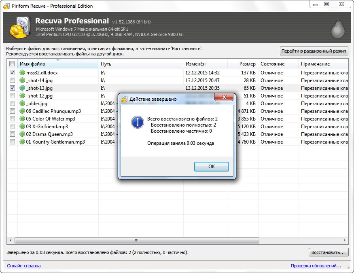
Task: Click green status dot of _shot-12.jpg
Action: (22, 96)
